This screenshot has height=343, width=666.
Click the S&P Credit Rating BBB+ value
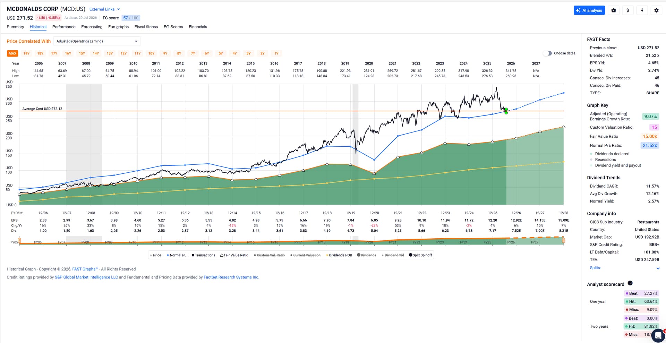coord(654,245)
